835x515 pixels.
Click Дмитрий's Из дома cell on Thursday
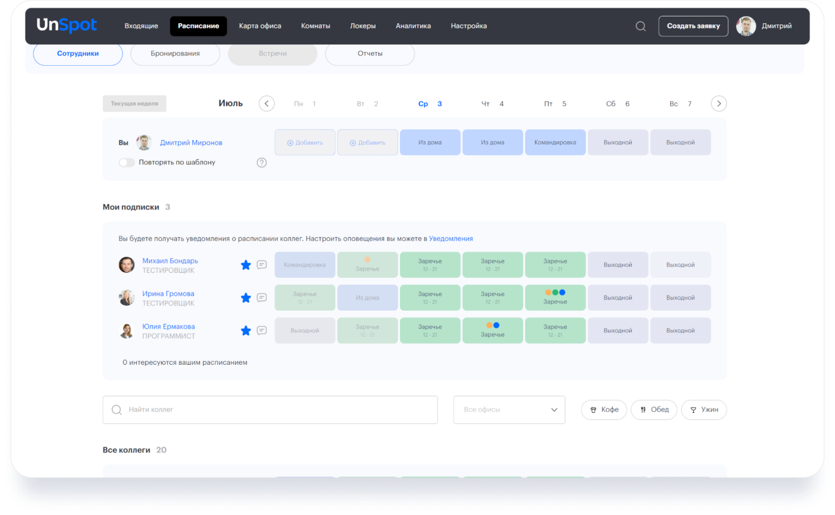pos(492,142)
